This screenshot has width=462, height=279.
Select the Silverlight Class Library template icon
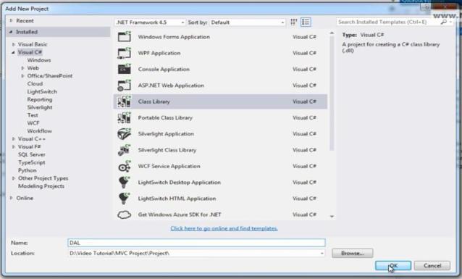pos(125,150)
